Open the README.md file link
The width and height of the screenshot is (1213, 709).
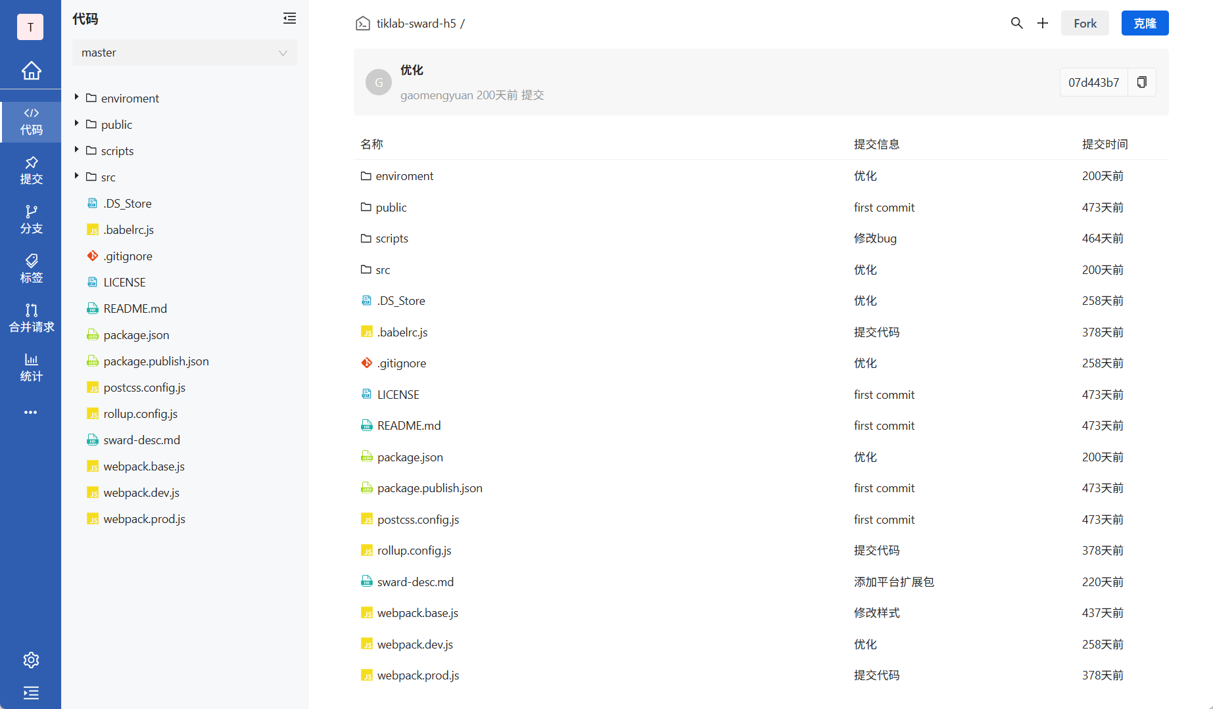click(x=408, y=425)
